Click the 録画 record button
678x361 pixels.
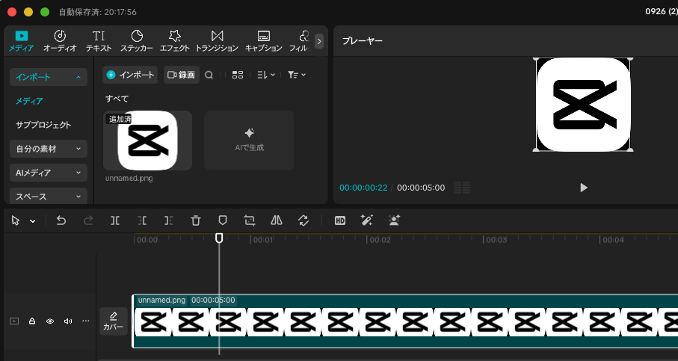click(181, 75)
